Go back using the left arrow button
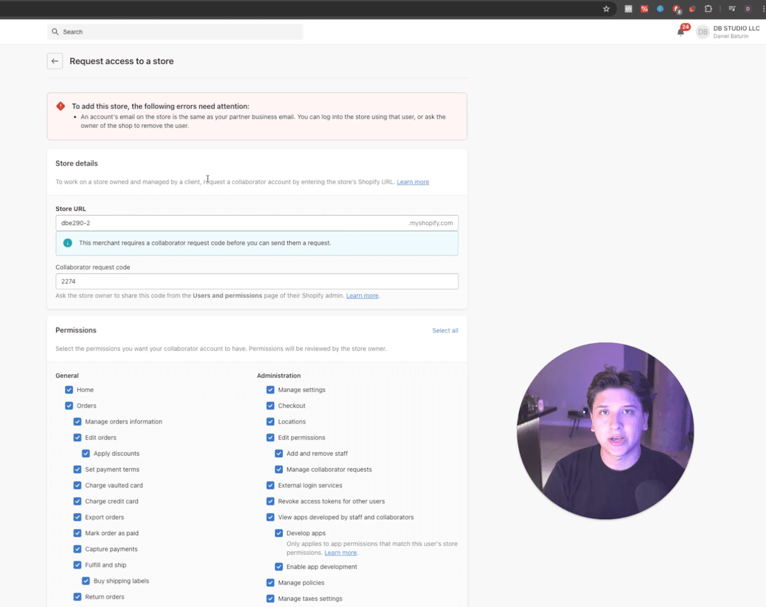This screenshot has height=607, width=766. (55, 61)
